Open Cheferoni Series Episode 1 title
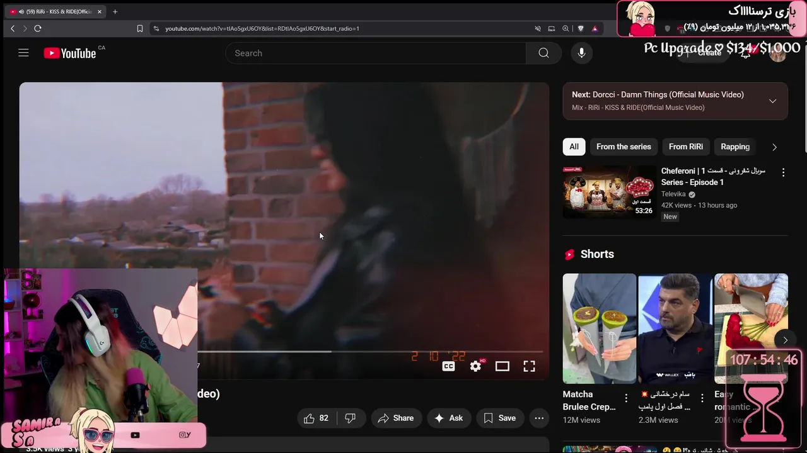This screenshot has height=453, width=807. pyautogui.click(x=713, y=176)
